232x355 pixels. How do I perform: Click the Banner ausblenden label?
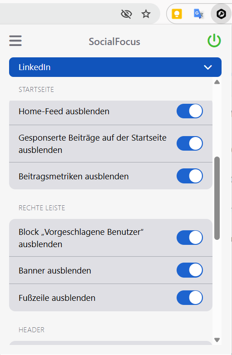click(x=55, y=271)
